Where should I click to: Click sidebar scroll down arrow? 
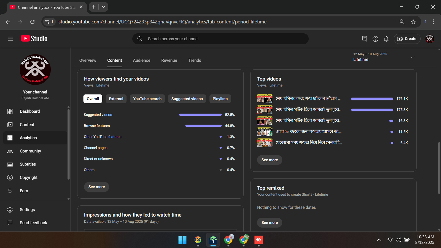tap(68, 199)
